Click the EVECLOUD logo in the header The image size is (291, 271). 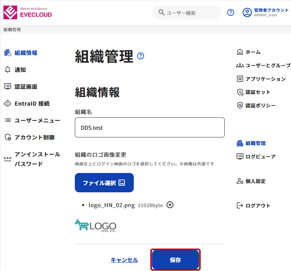(28, 12)
